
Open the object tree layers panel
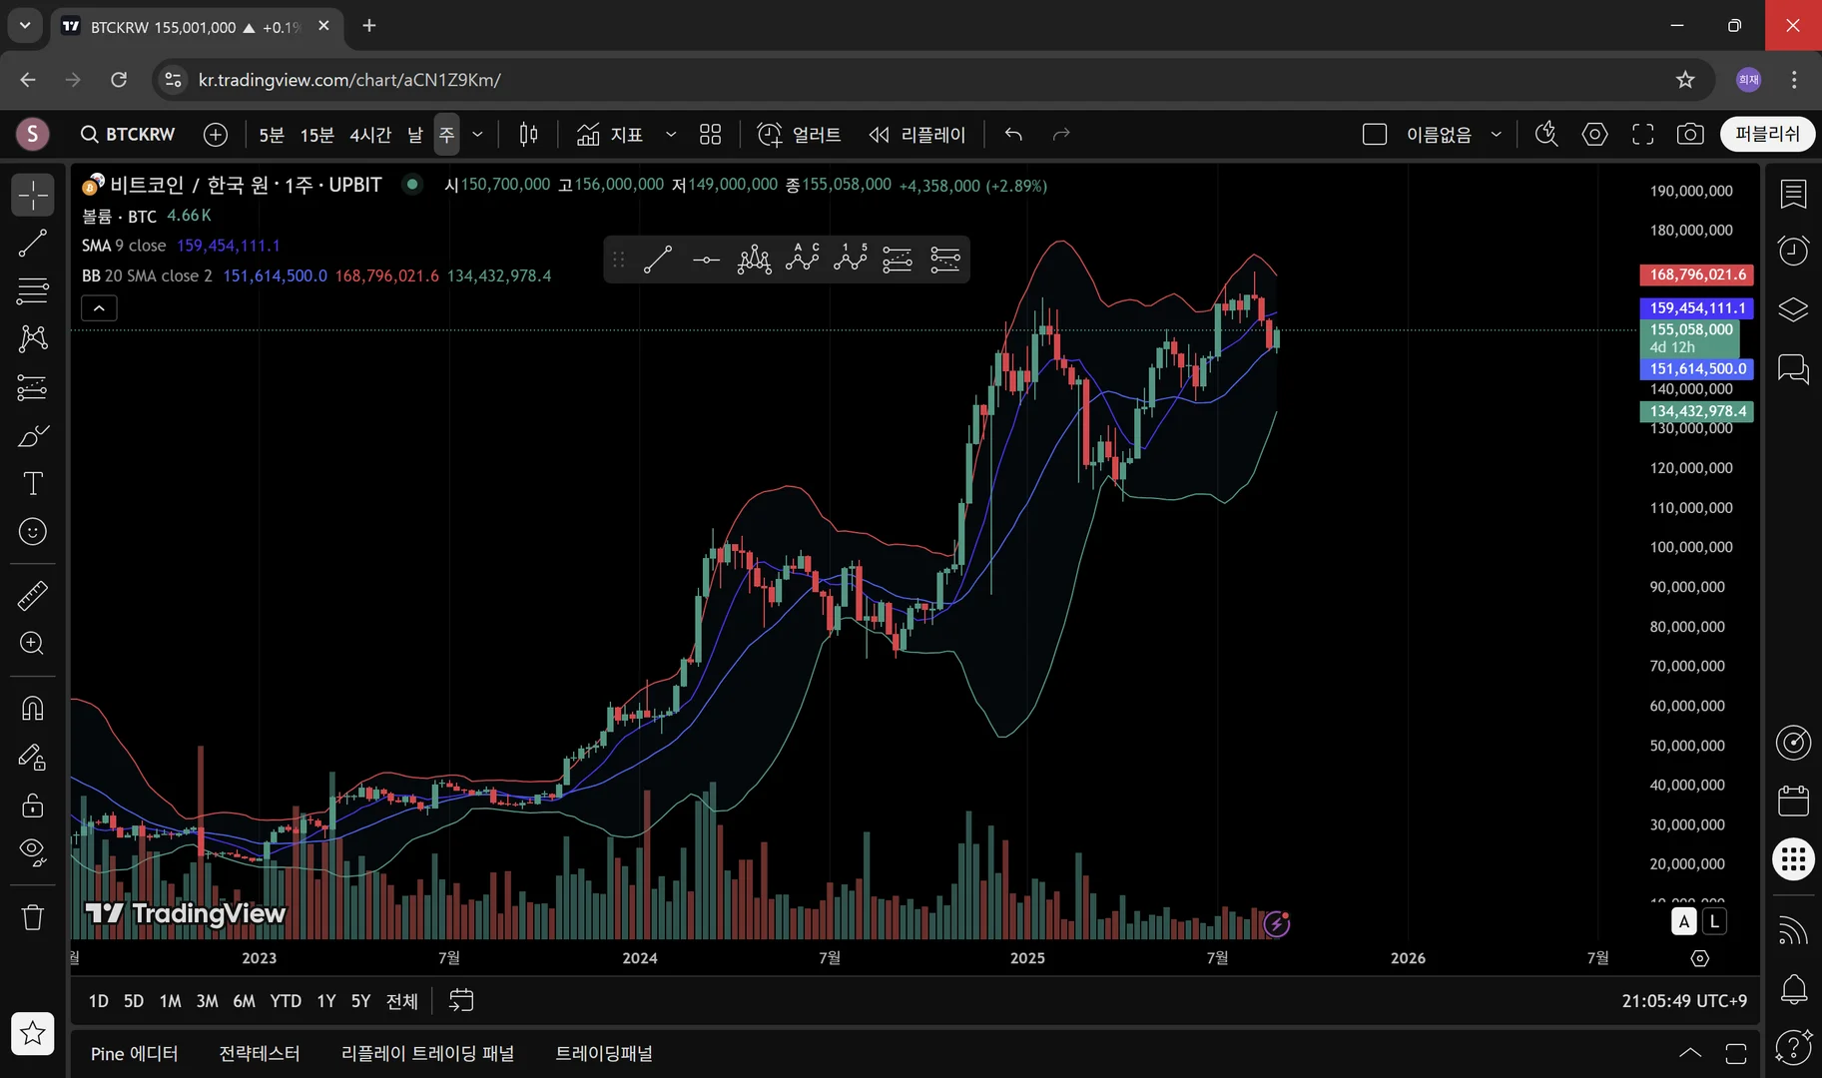[1794, 310]
